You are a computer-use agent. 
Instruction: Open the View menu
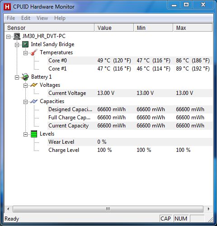coord(42,18)
